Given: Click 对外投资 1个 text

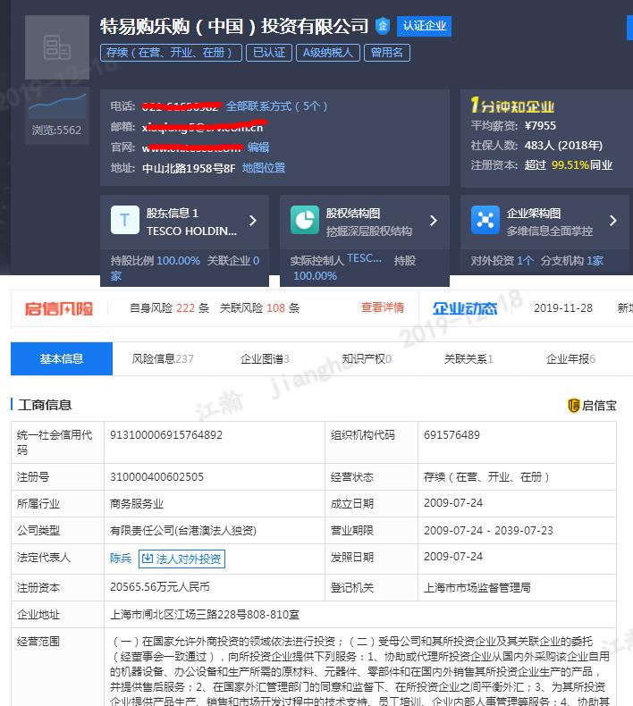Looking at the screenshot, I should (502, 261).
